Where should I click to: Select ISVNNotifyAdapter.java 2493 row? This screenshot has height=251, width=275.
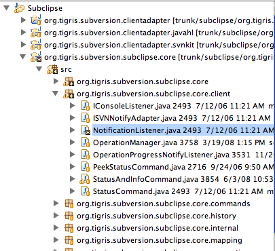point(183,118)
